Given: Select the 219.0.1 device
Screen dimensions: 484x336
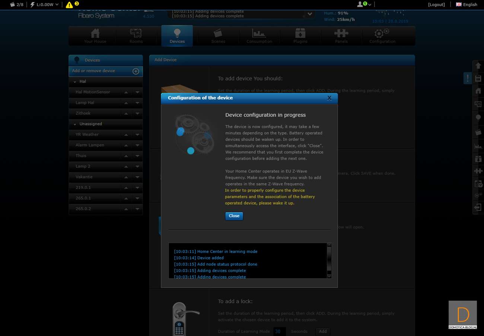Looking at the screenshot, I should (x=83, y=188).
